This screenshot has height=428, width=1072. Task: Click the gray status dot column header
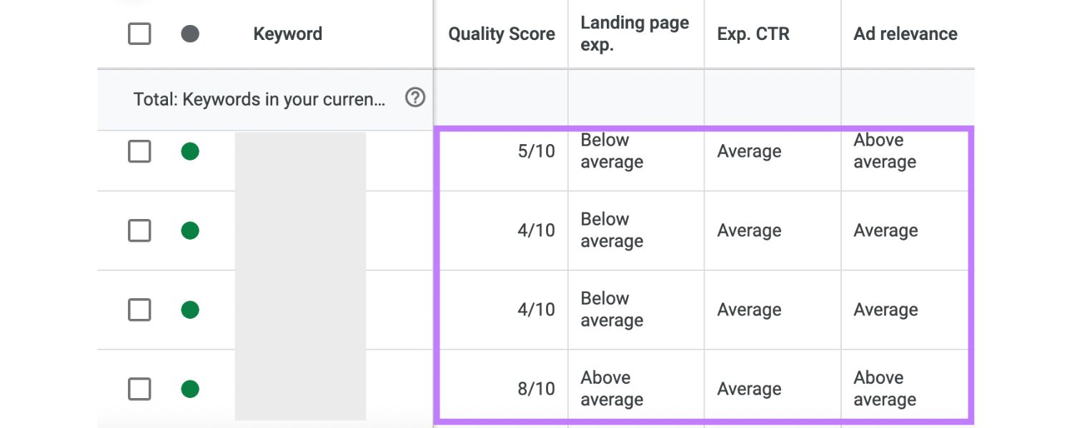(x=190, y=34)
